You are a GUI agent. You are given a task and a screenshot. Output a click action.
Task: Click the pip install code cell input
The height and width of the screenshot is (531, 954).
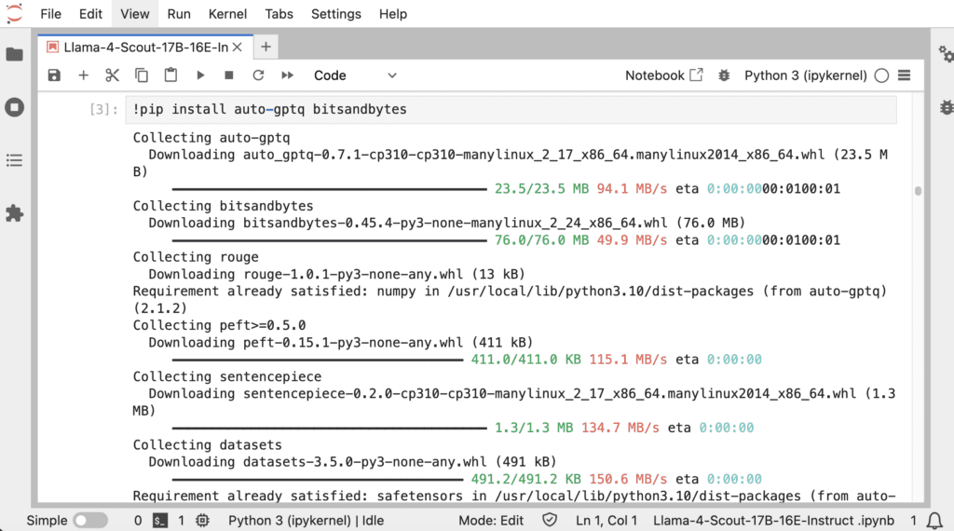coord(511,110)
